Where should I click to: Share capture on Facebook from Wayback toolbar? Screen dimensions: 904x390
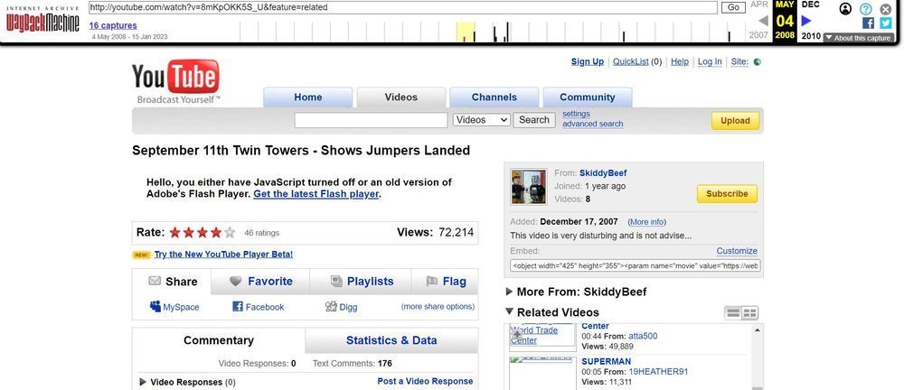pos(868,23)
